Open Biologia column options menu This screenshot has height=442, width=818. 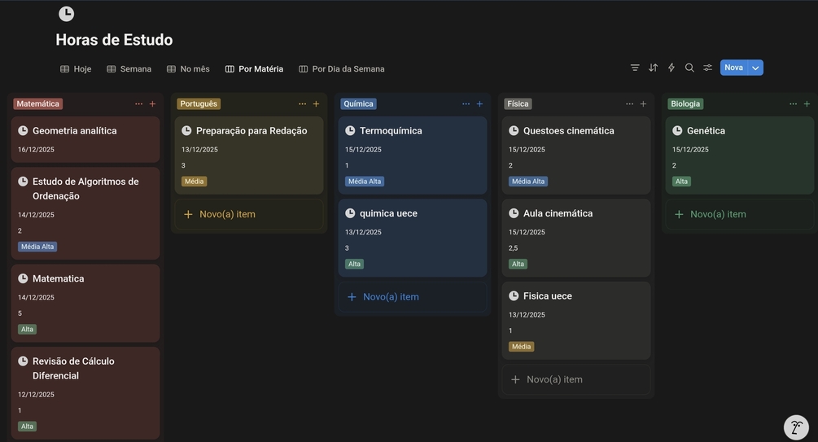793,104
